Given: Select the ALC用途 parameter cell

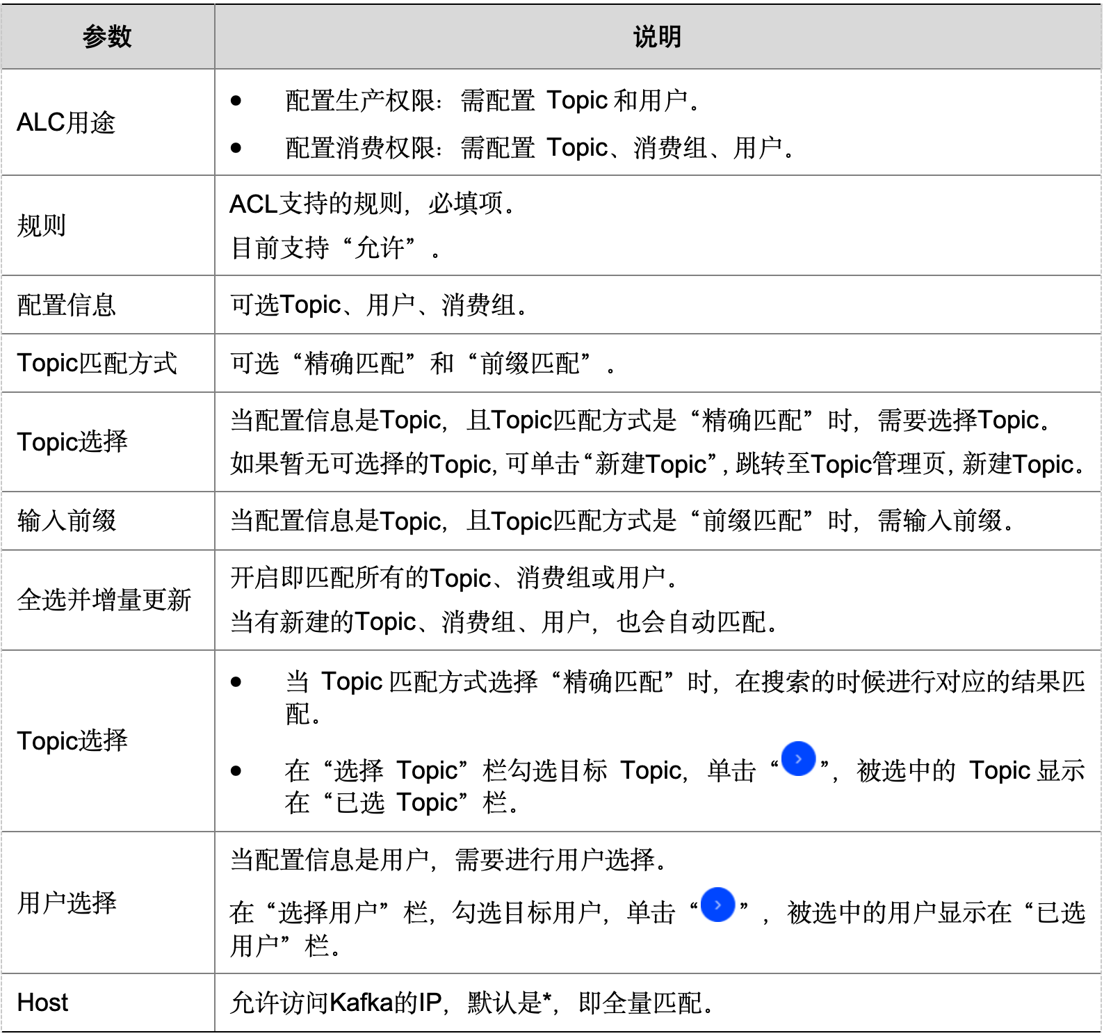Looking at the screenshot, I should point(108,122).
